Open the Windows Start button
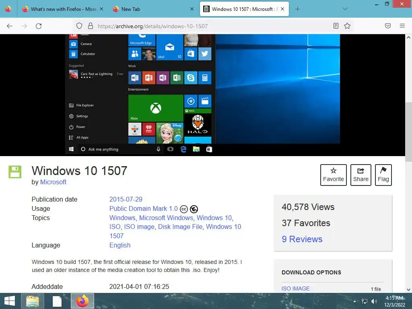 click(10, 301)
